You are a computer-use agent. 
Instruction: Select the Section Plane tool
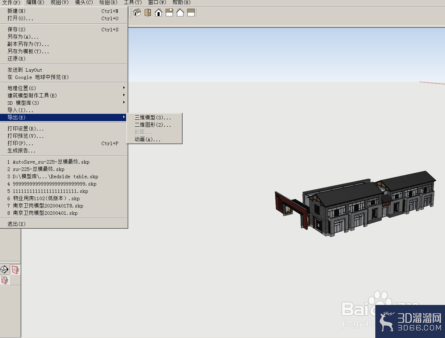[5, 269]
